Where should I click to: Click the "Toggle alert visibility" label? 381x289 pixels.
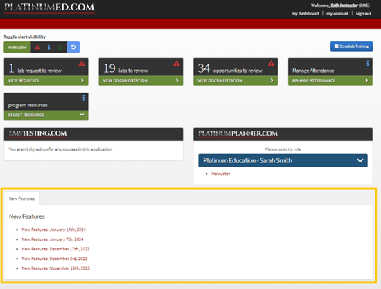coord(24,37)
